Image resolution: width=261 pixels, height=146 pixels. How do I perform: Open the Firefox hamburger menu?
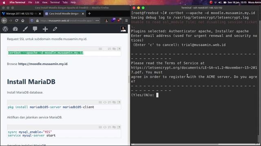[126, 21]
